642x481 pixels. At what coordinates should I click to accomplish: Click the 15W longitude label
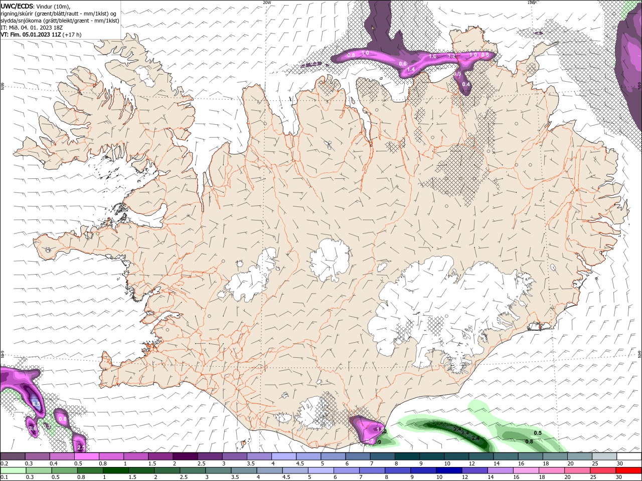click(x=531, y=3)
